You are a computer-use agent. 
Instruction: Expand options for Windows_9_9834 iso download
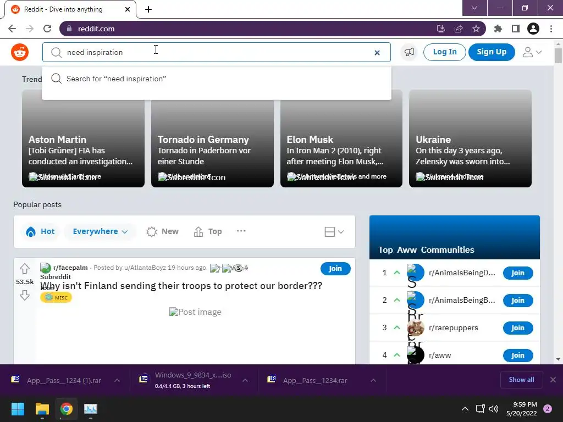coord(245,380)
